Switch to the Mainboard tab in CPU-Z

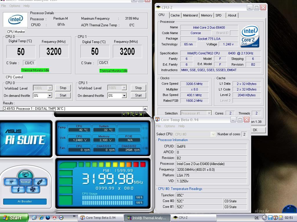click(x=190, y=15)
